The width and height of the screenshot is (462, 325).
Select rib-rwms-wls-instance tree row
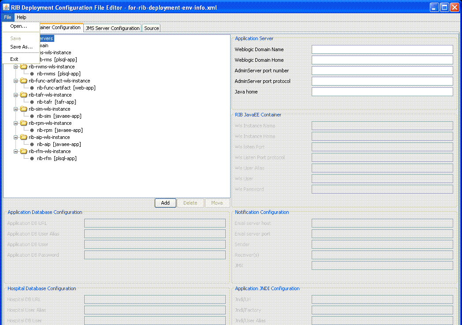[x=52, y=67]
